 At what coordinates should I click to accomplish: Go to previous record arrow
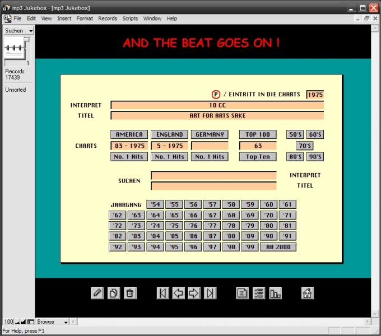(179, 293)
